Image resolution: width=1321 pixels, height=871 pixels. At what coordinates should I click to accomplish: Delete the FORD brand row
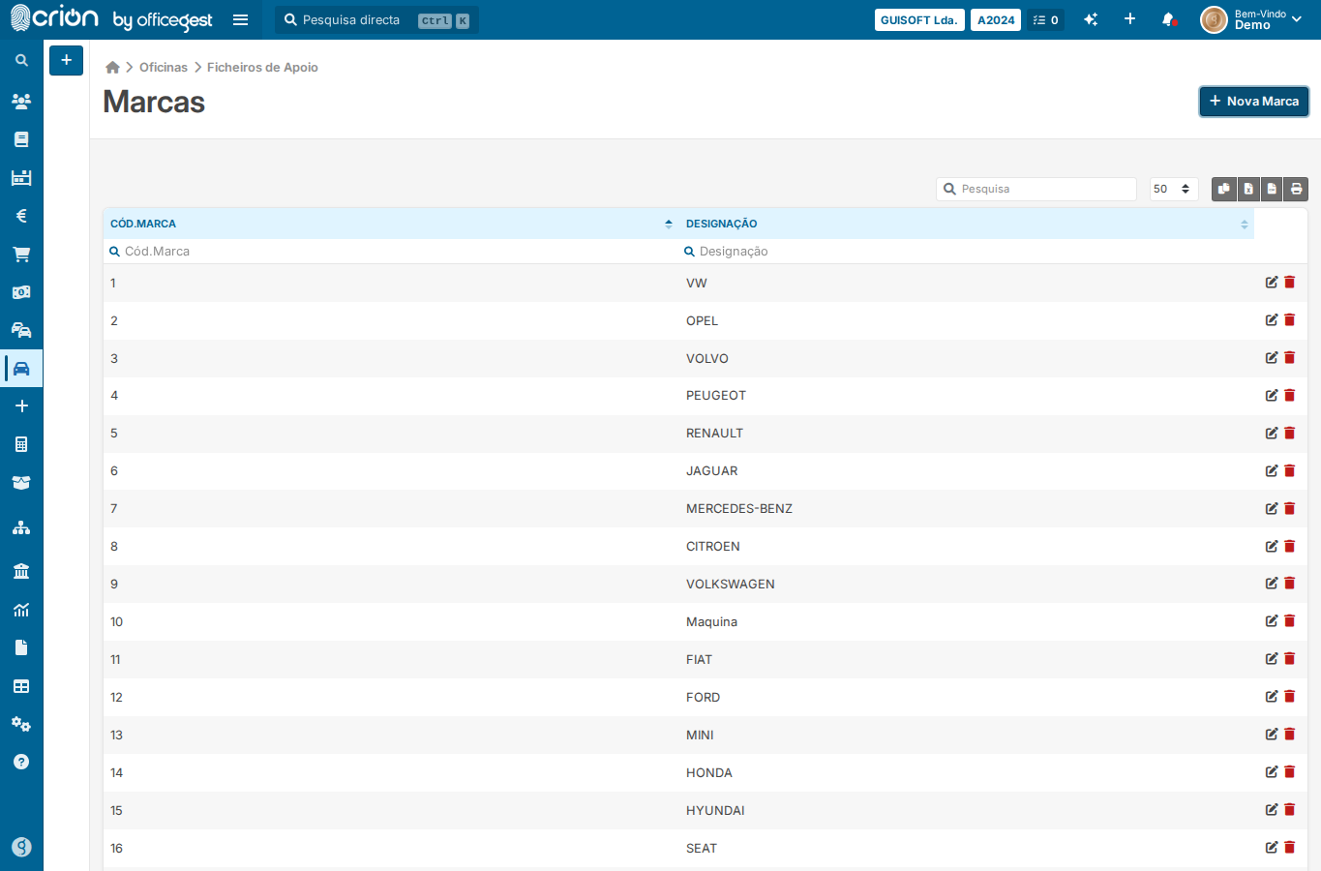tap(1290, 697)
